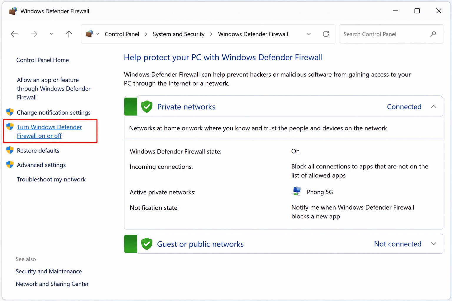Click the search magnifier icon

click(x=433, y=34)
